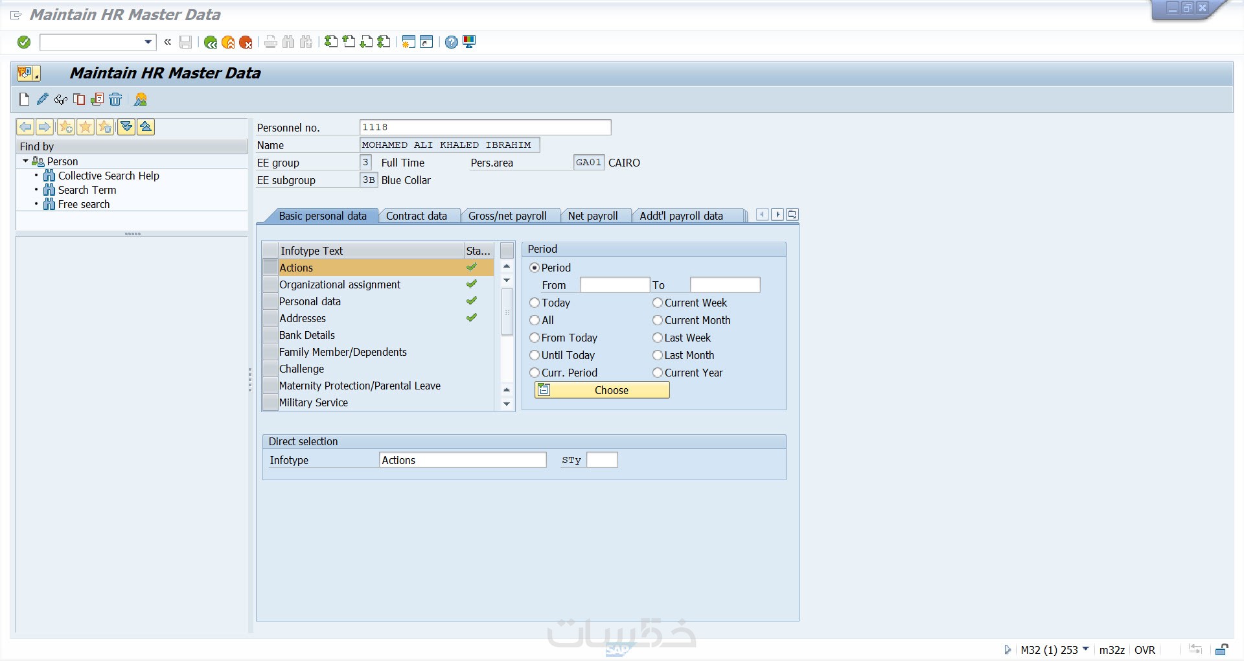The height and width of the screenshot is (661, 1244).
Task: Click Customize Local Layout monitor icon
Action: 469,42
